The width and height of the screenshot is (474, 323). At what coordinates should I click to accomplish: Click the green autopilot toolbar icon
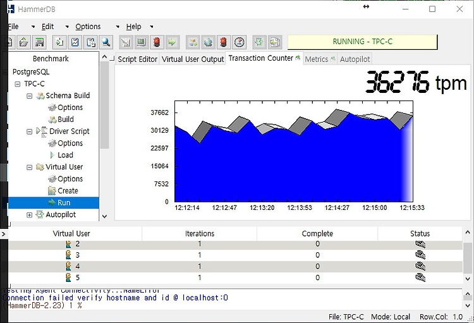click(x=259, y=42)
